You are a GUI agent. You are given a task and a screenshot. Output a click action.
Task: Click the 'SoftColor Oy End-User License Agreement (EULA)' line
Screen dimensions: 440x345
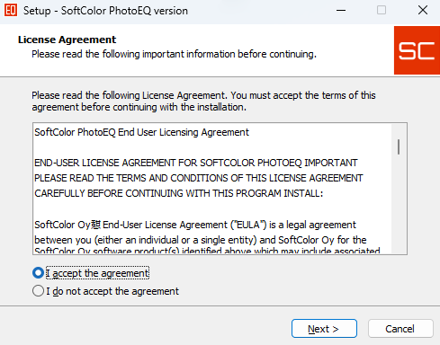195,225
